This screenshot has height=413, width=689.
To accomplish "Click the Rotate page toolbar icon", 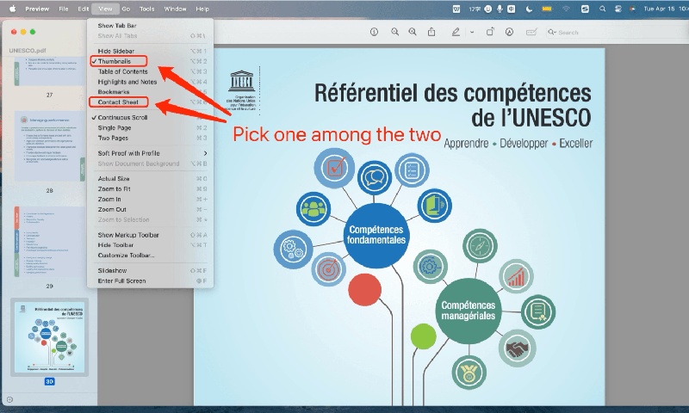I will [x=490, y=32].
